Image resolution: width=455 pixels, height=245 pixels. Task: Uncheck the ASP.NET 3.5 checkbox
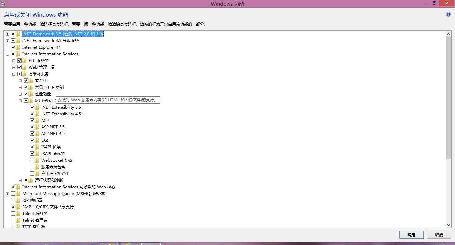click(x=32, y=127)
